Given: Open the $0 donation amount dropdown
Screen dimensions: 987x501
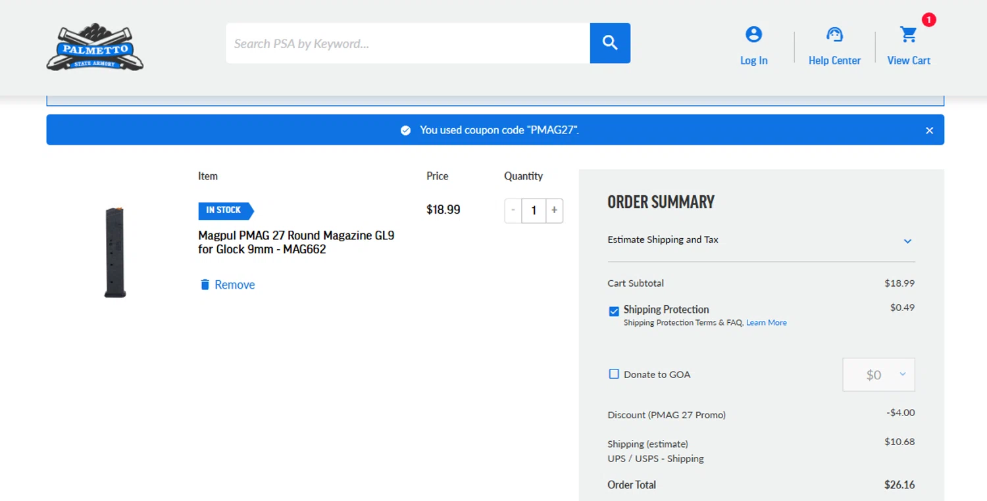Looking at the screenshot, I should tap(878, 375).
